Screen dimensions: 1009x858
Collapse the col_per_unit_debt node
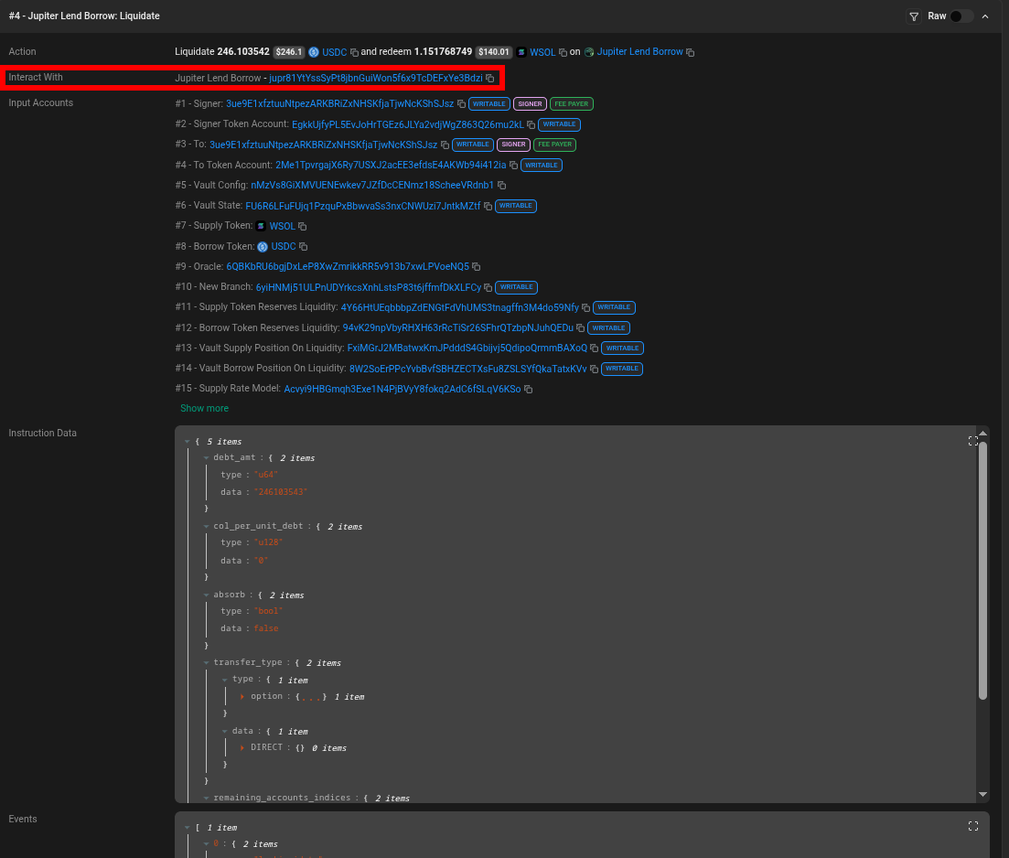[206, 527]
